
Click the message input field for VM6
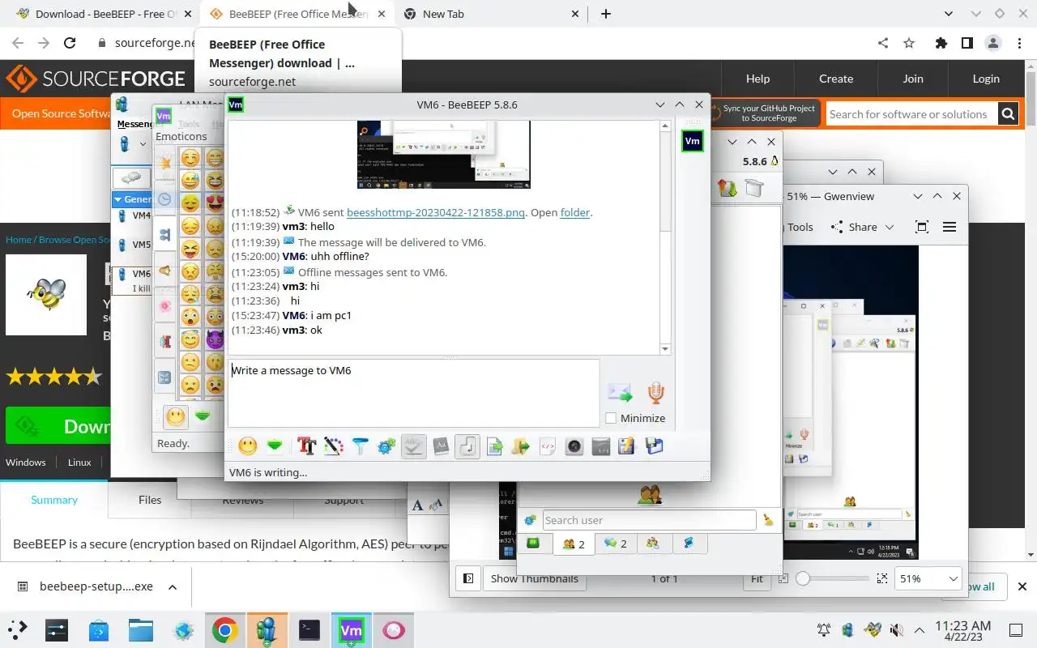point(413,394)
